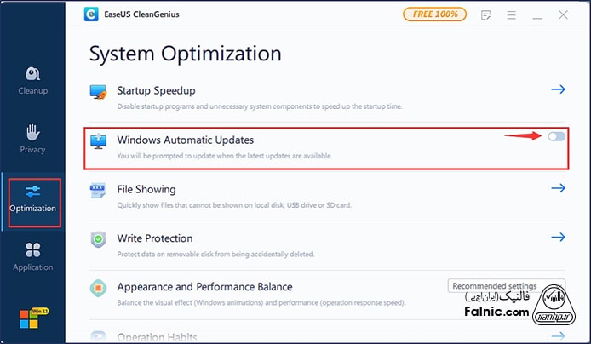Toggle the Windows Automatic Updates switch

click(x=557, y=136)
